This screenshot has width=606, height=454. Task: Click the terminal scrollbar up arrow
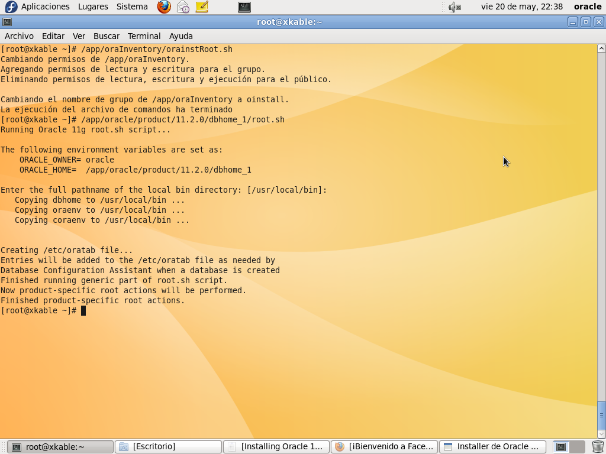click(601, 48)
